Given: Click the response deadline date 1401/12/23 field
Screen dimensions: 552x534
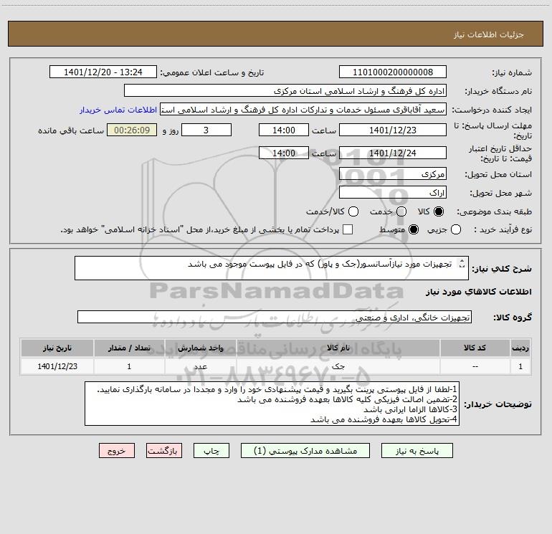Looking at the screenshot, I should click(393, 130).
